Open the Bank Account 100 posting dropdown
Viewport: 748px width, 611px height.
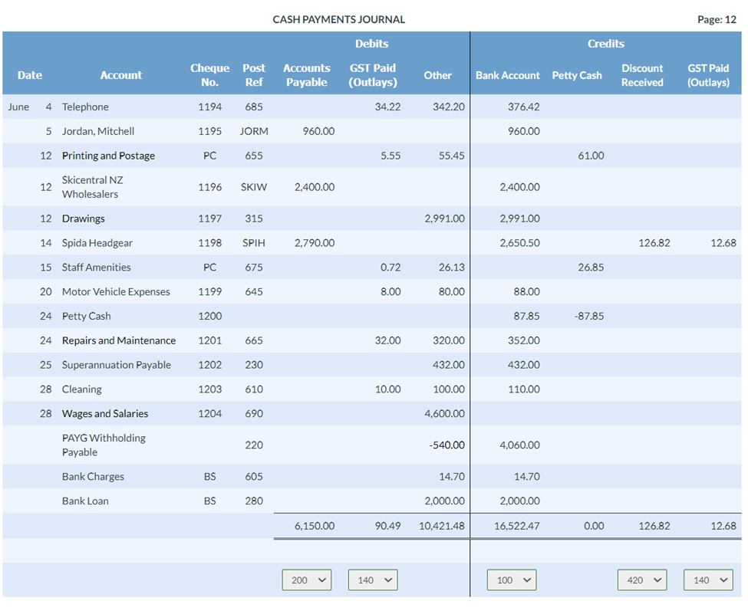click(x=512, y=580)
